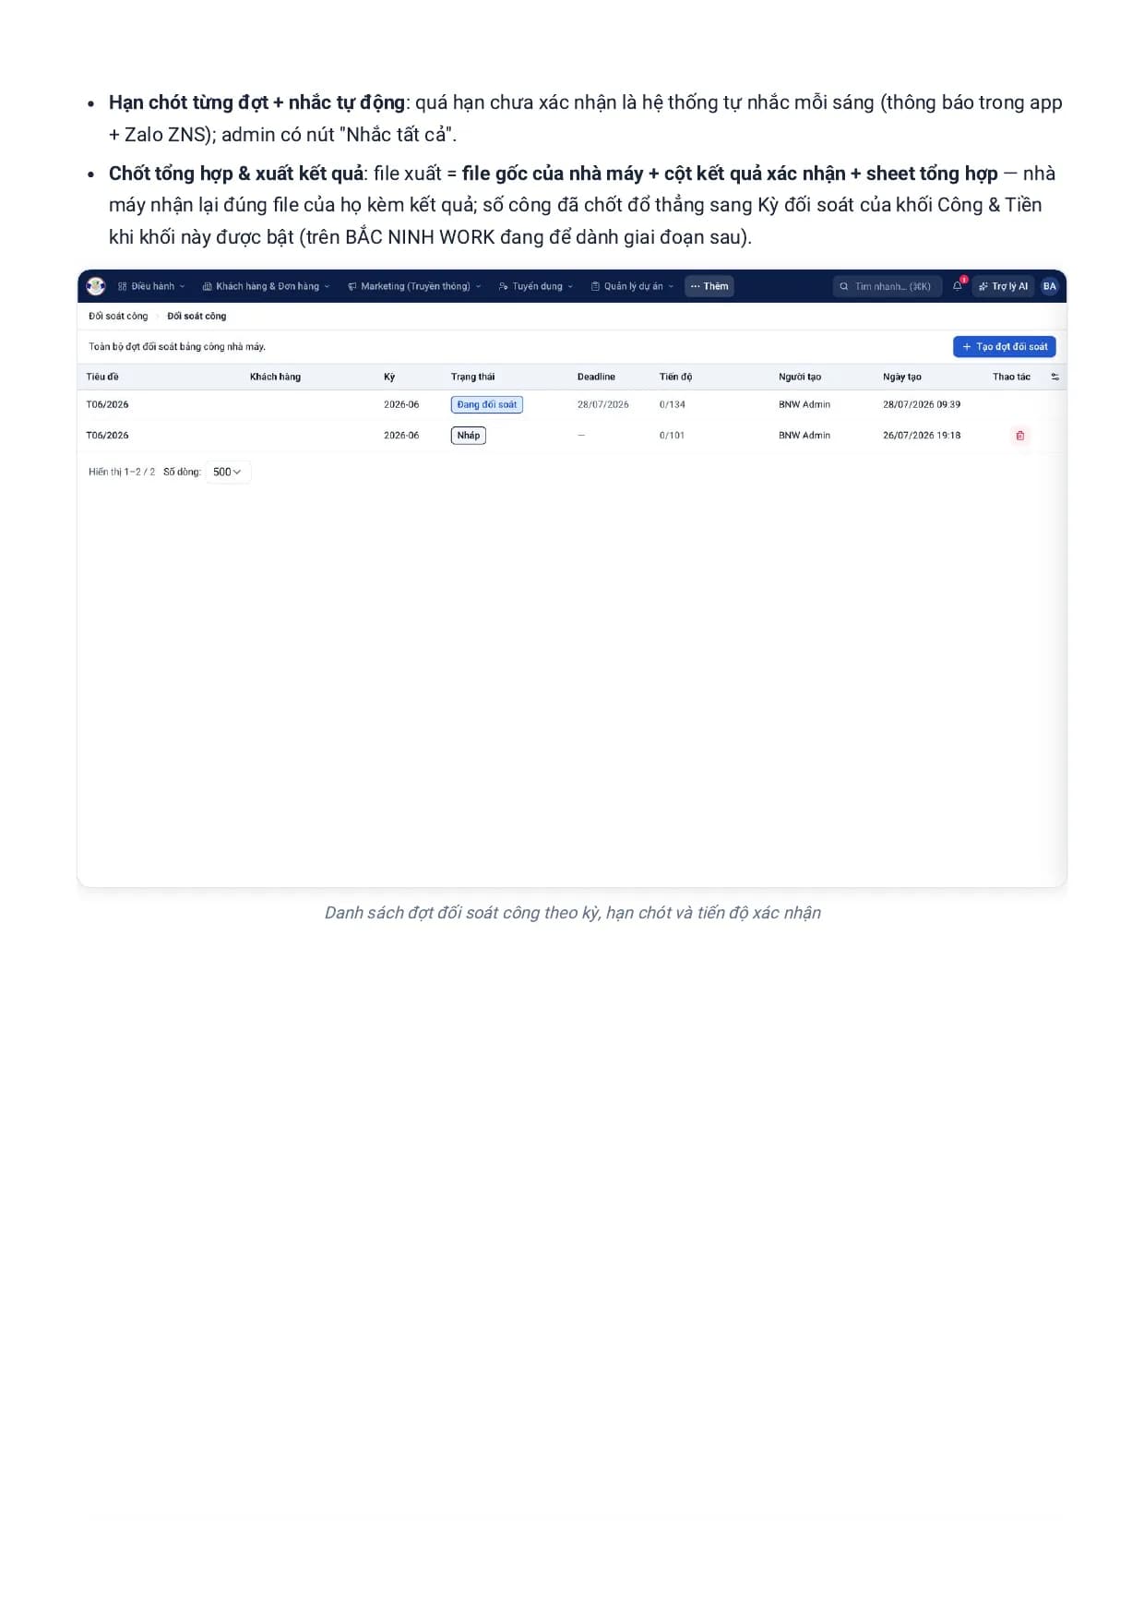Click the deadline 28/07/2026 cell
The height and width of the screenshot is (1619, 1144).
point(603,404)
